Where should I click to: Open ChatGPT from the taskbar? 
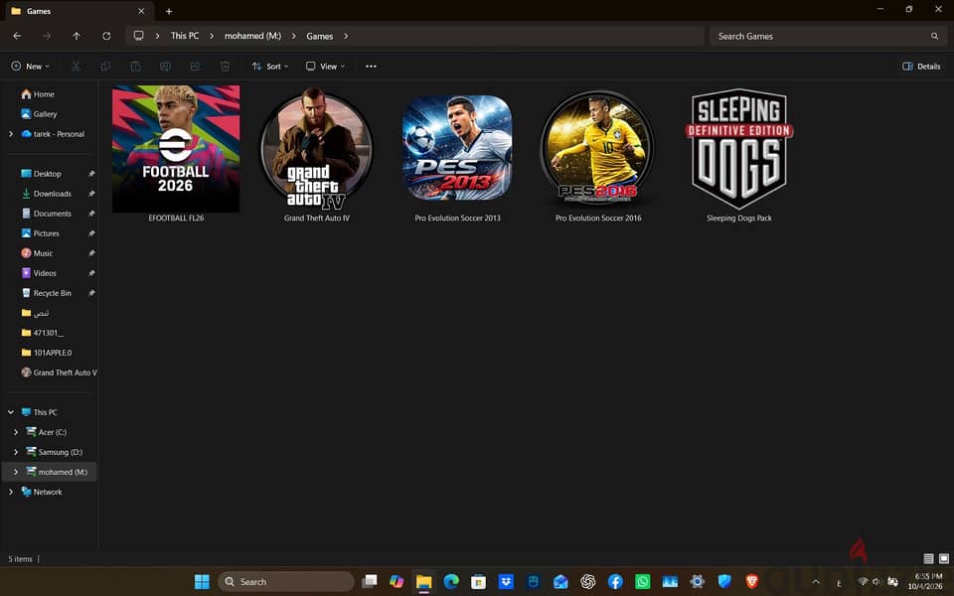[x=587, y=582]
